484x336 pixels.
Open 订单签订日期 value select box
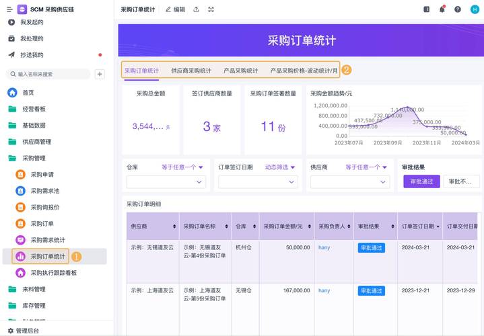258,182
